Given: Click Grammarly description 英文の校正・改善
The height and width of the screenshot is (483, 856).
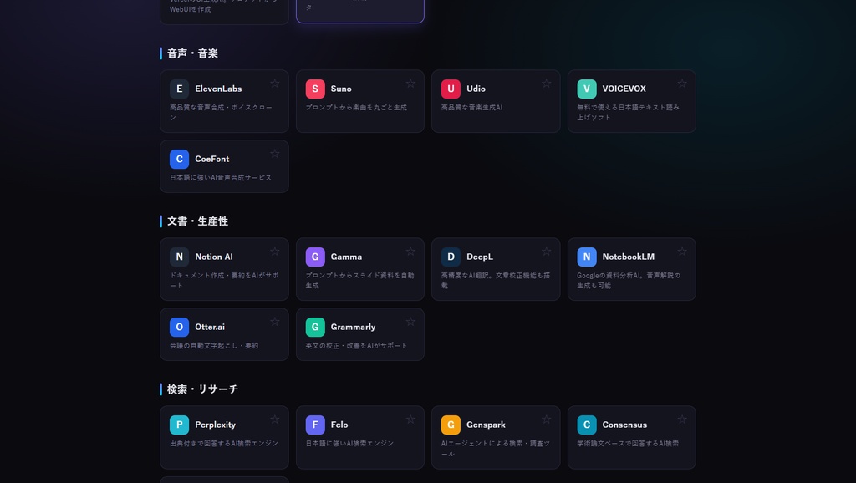Looking at the screenshot, I should pyautogui.click(x=356, y=346).
